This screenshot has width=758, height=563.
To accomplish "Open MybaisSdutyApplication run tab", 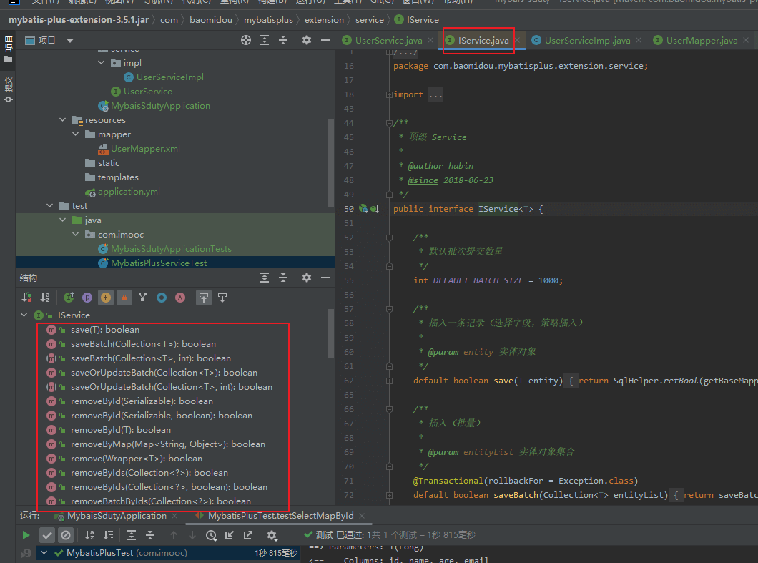I will (x=117, y=516).
